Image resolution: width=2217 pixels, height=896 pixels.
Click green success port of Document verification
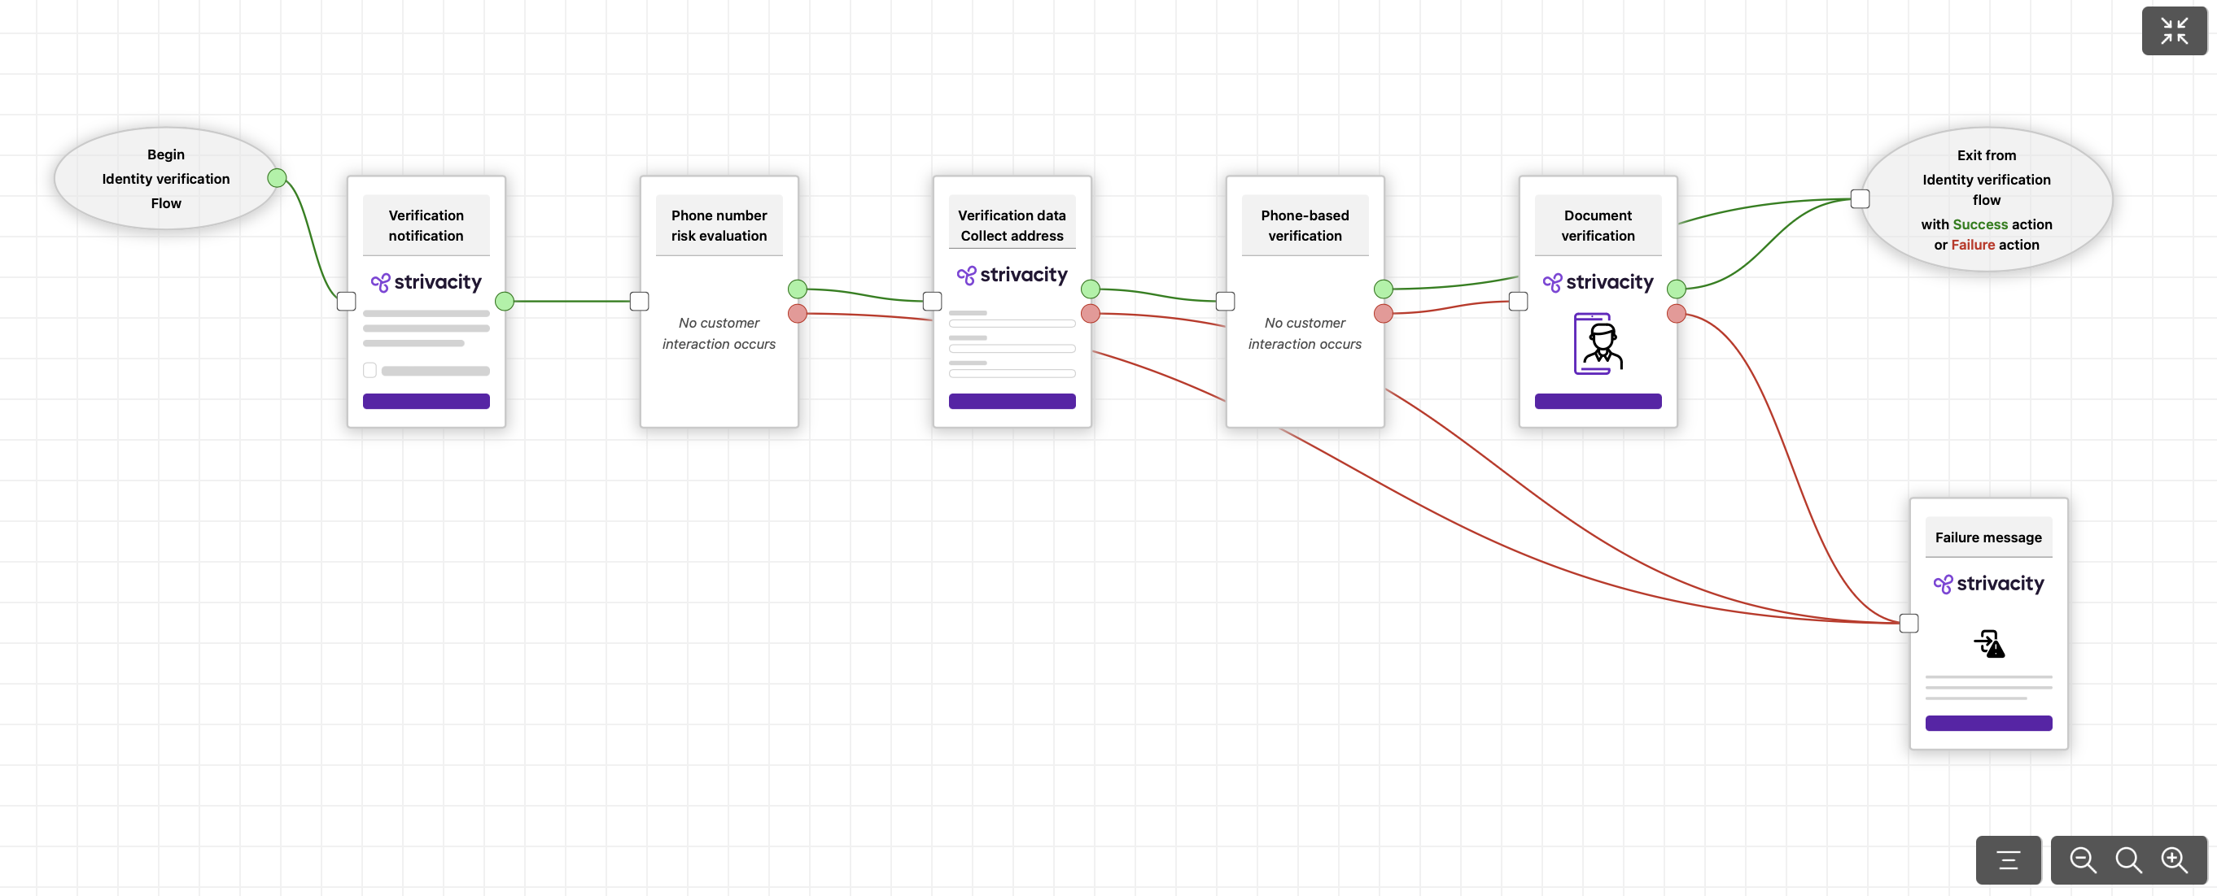1677,289
